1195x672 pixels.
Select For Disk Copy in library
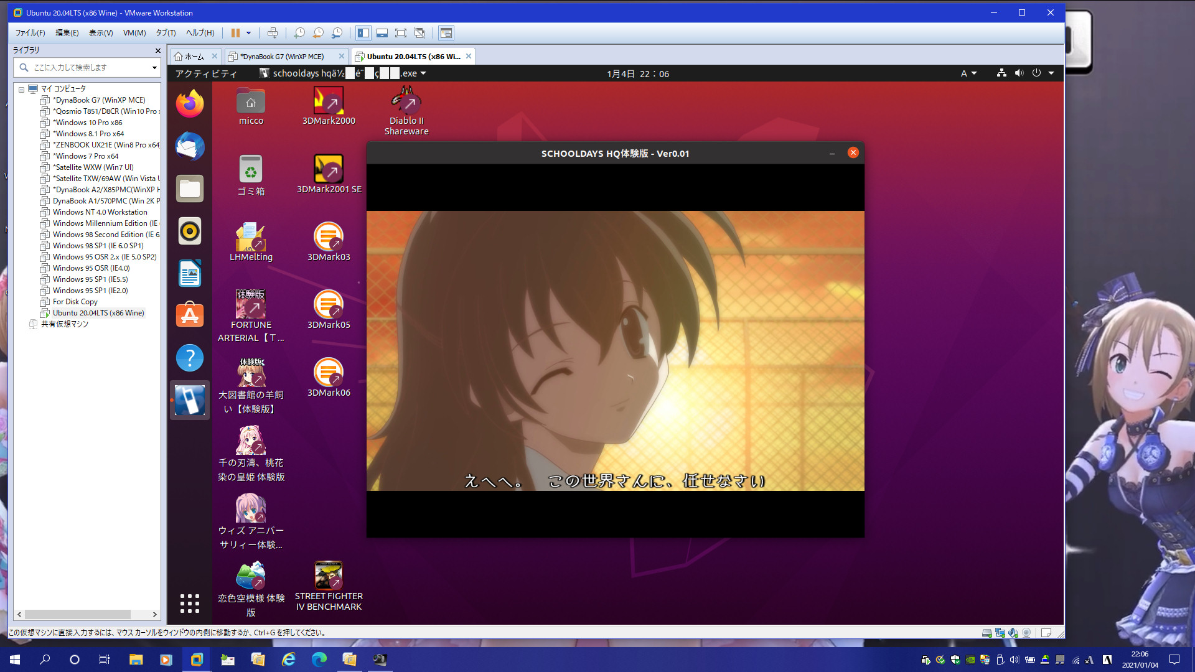point(75,302)
